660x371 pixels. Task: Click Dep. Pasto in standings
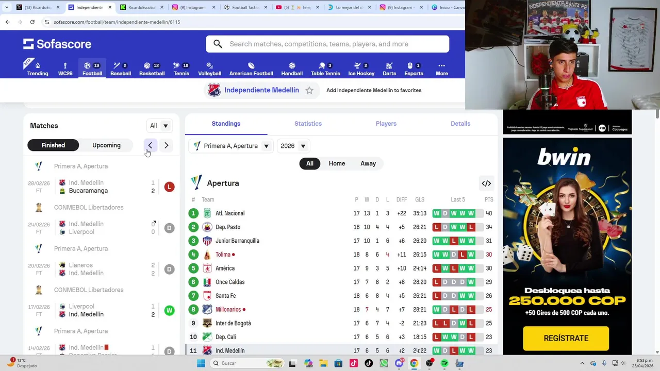[228, 227]
